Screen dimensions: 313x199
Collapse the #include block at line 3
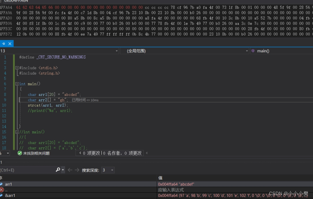17,68
